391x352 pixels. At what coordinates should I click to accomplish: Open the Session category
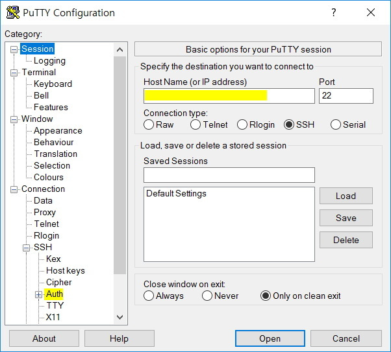coord(38,49)
